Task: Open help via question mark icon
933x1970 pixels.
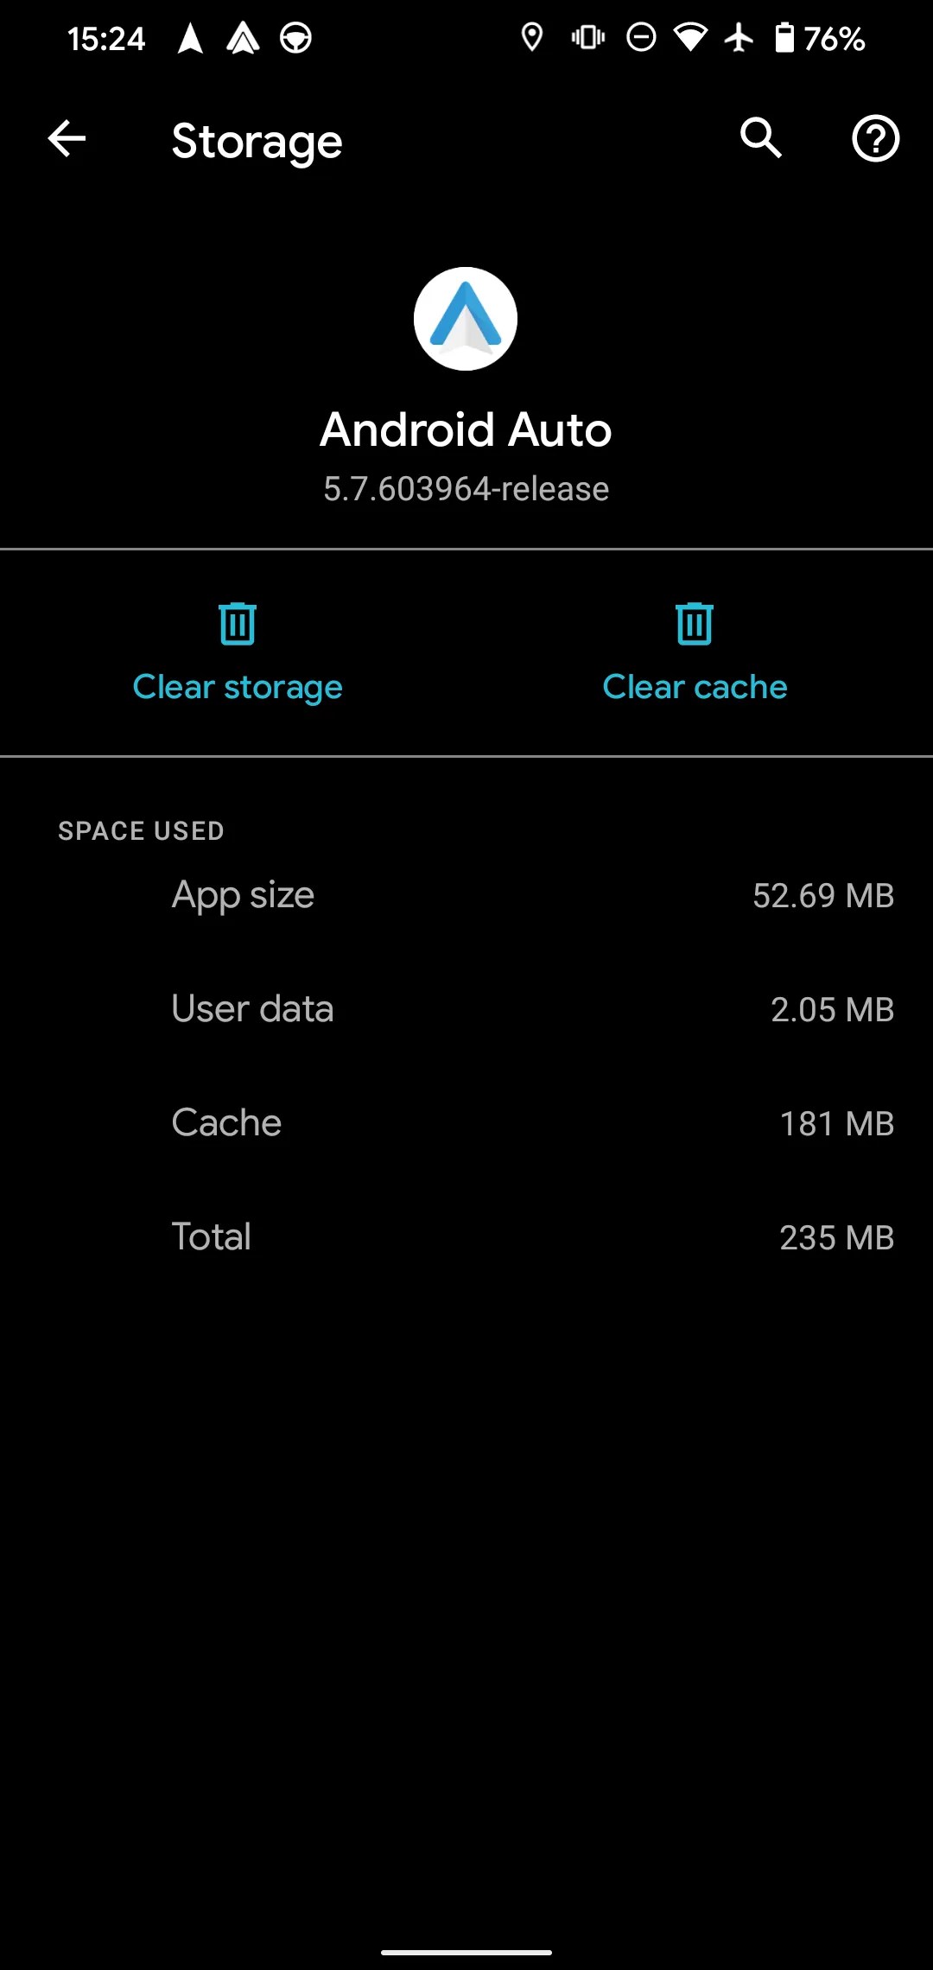Action: coord(875,139)
